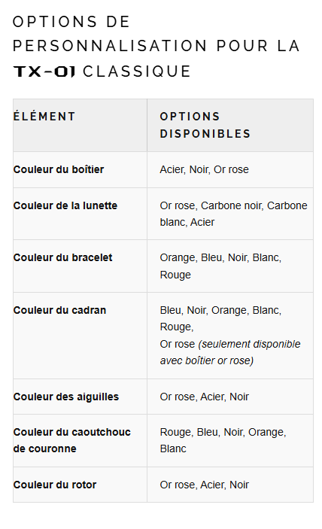Select the 'Options disponibles' column header
322x529 pixels.
(205, 125)
